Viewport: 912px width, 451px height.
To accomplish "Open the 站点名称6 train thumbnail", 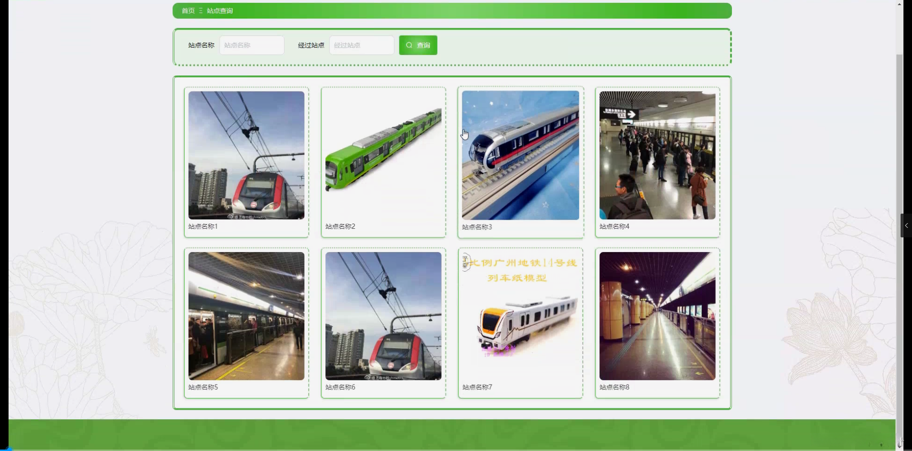I will pos(383,316).
